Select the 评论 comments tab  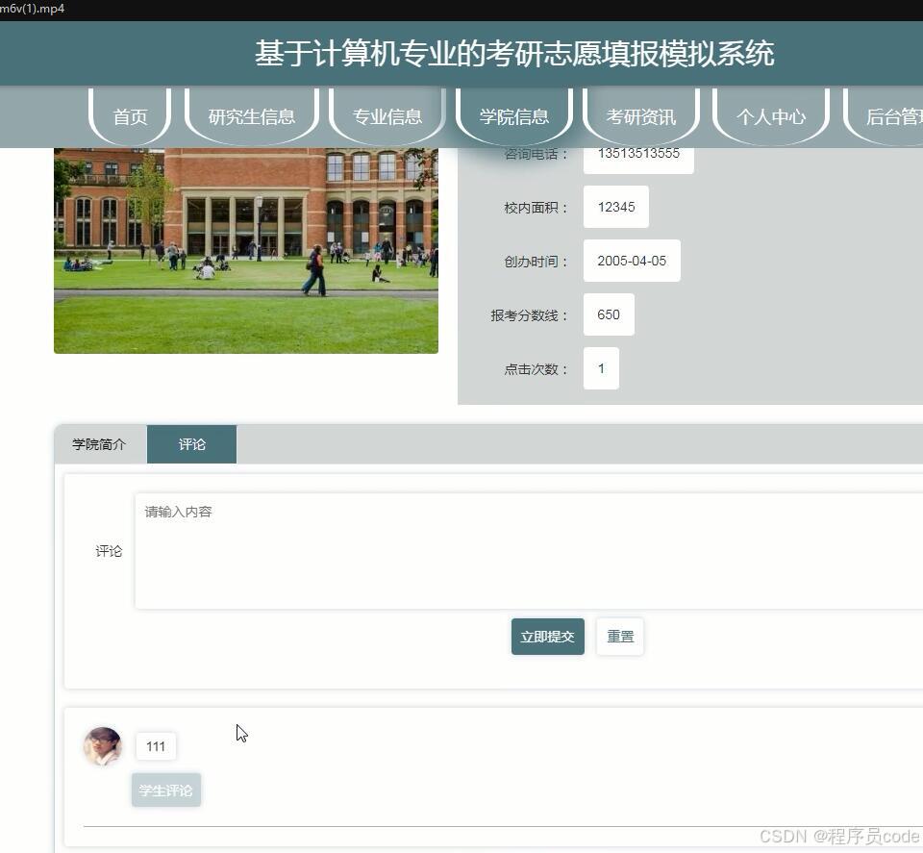click(x=191, y=443)
